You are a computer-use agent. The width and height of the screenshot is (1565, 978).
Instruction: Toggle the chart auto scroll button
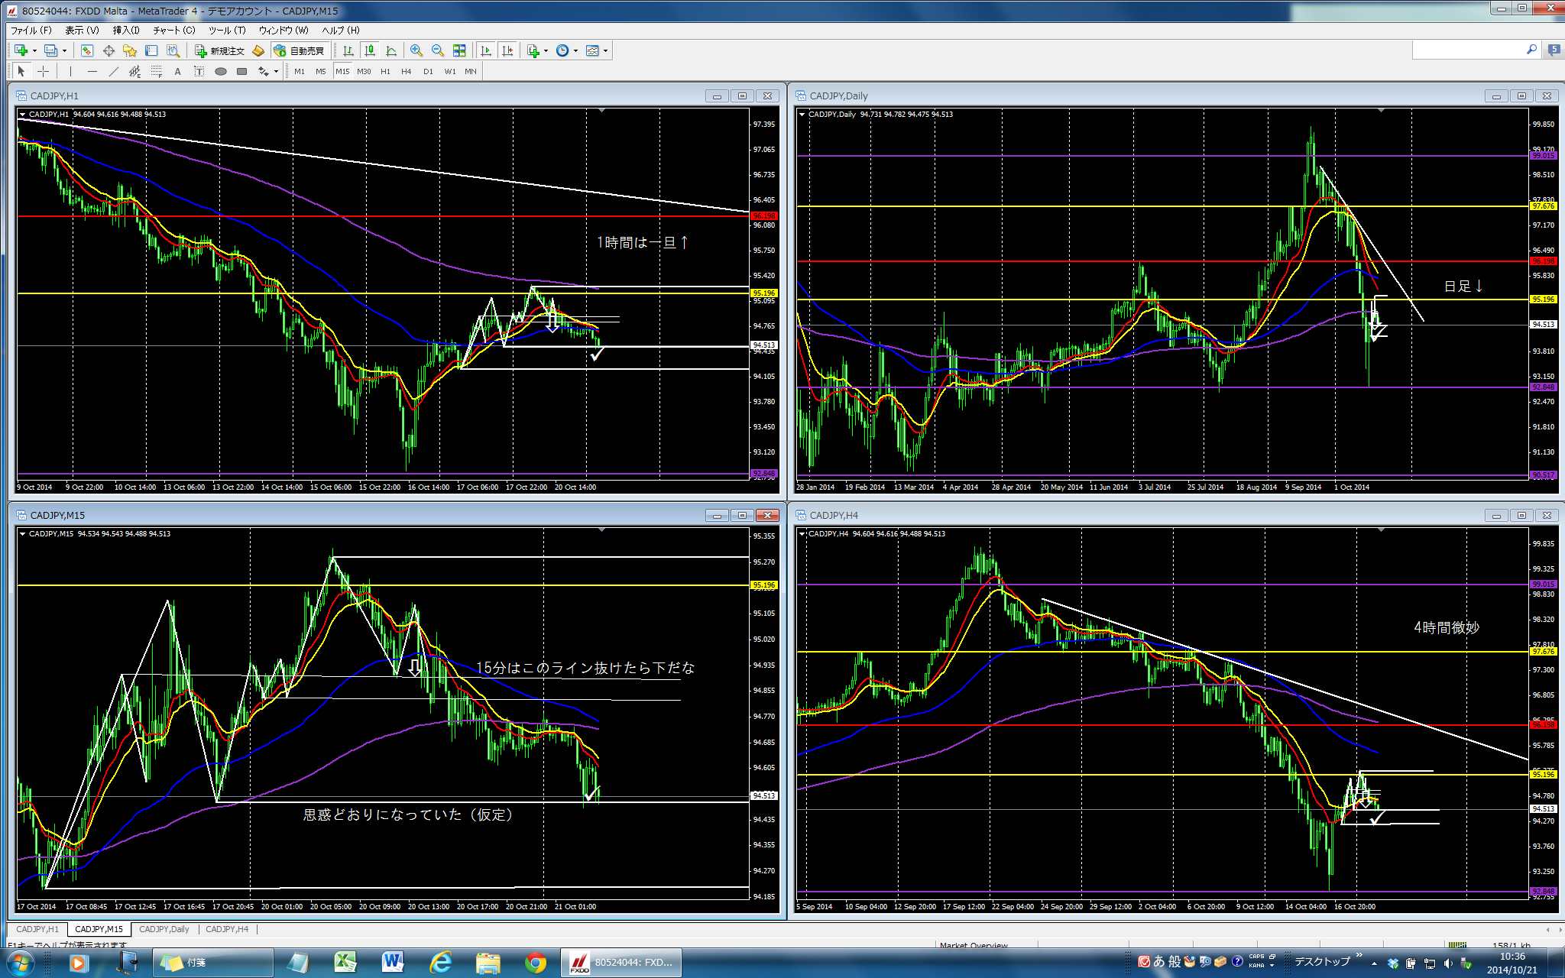pyautogui.click(x=485, y=50)
